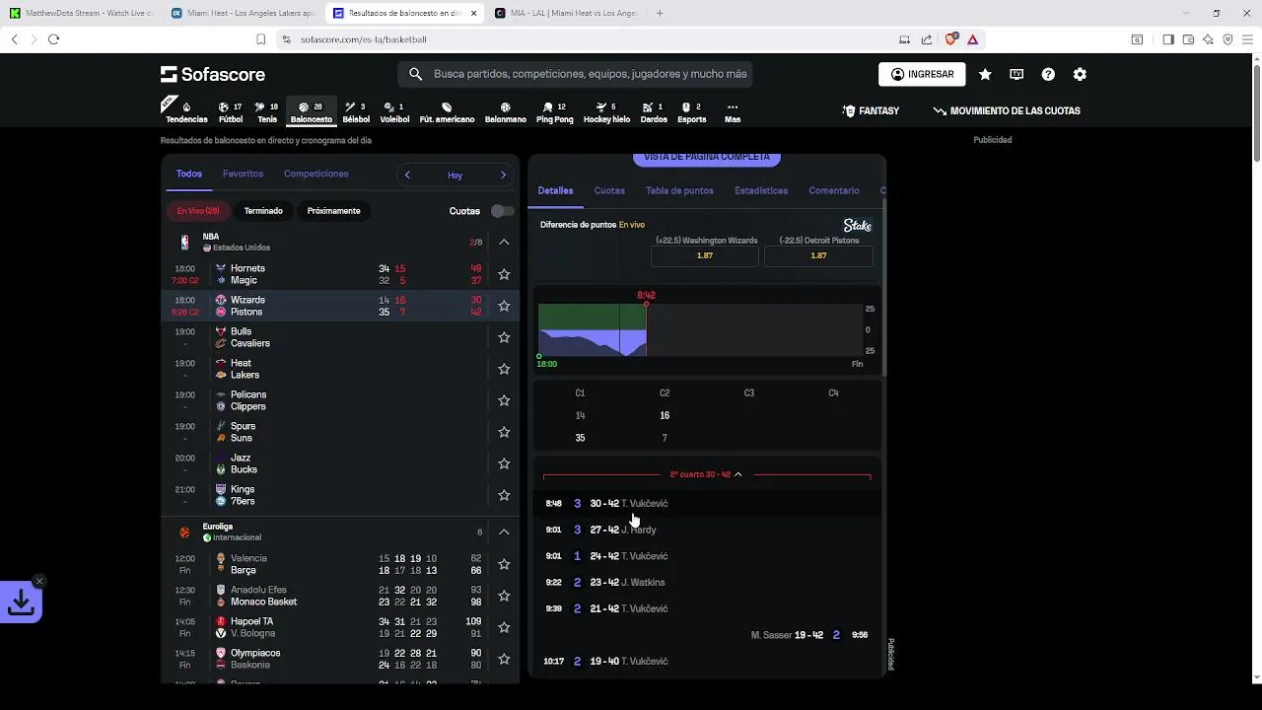Select the Ping Pong sport icon
The height and width of the screenshot is (710, 1262).
click(x=554, y=111)
